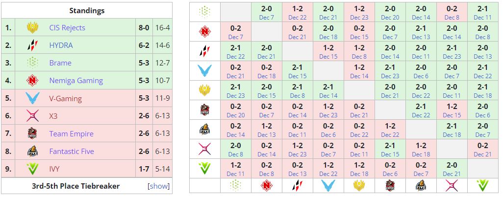Click the X3 logo in crosstable left column
503x197 pixels.
coord(205,149)
